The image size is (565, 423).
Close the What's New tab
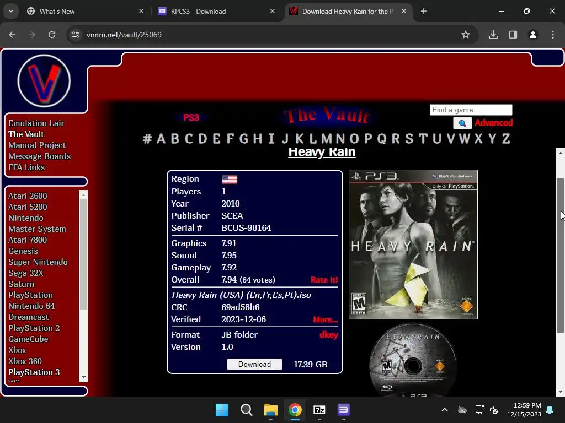[141, 11]
